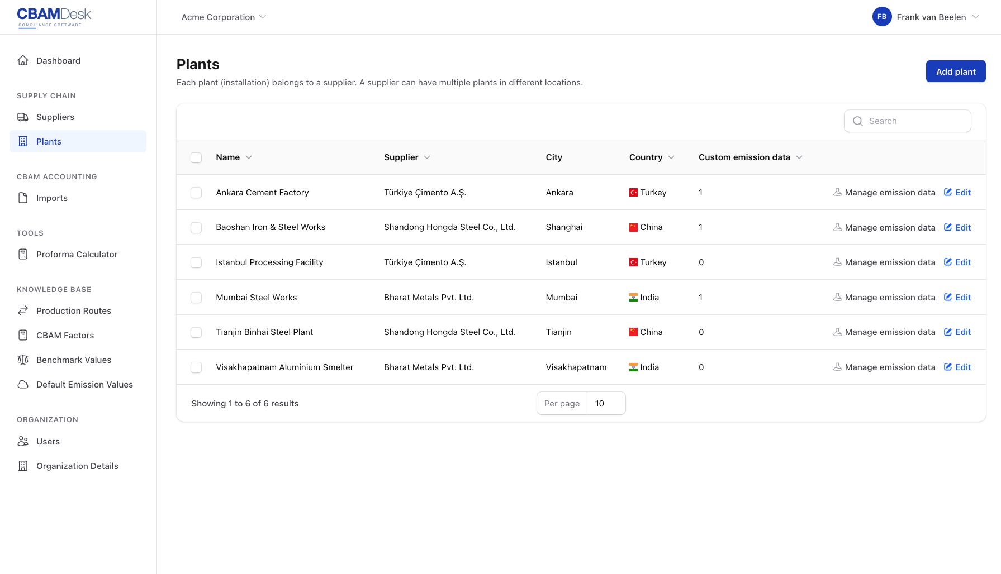Open the Acme Corporation organization switcher
This screenshot has height=574, width=1001.
pos(222,17)
